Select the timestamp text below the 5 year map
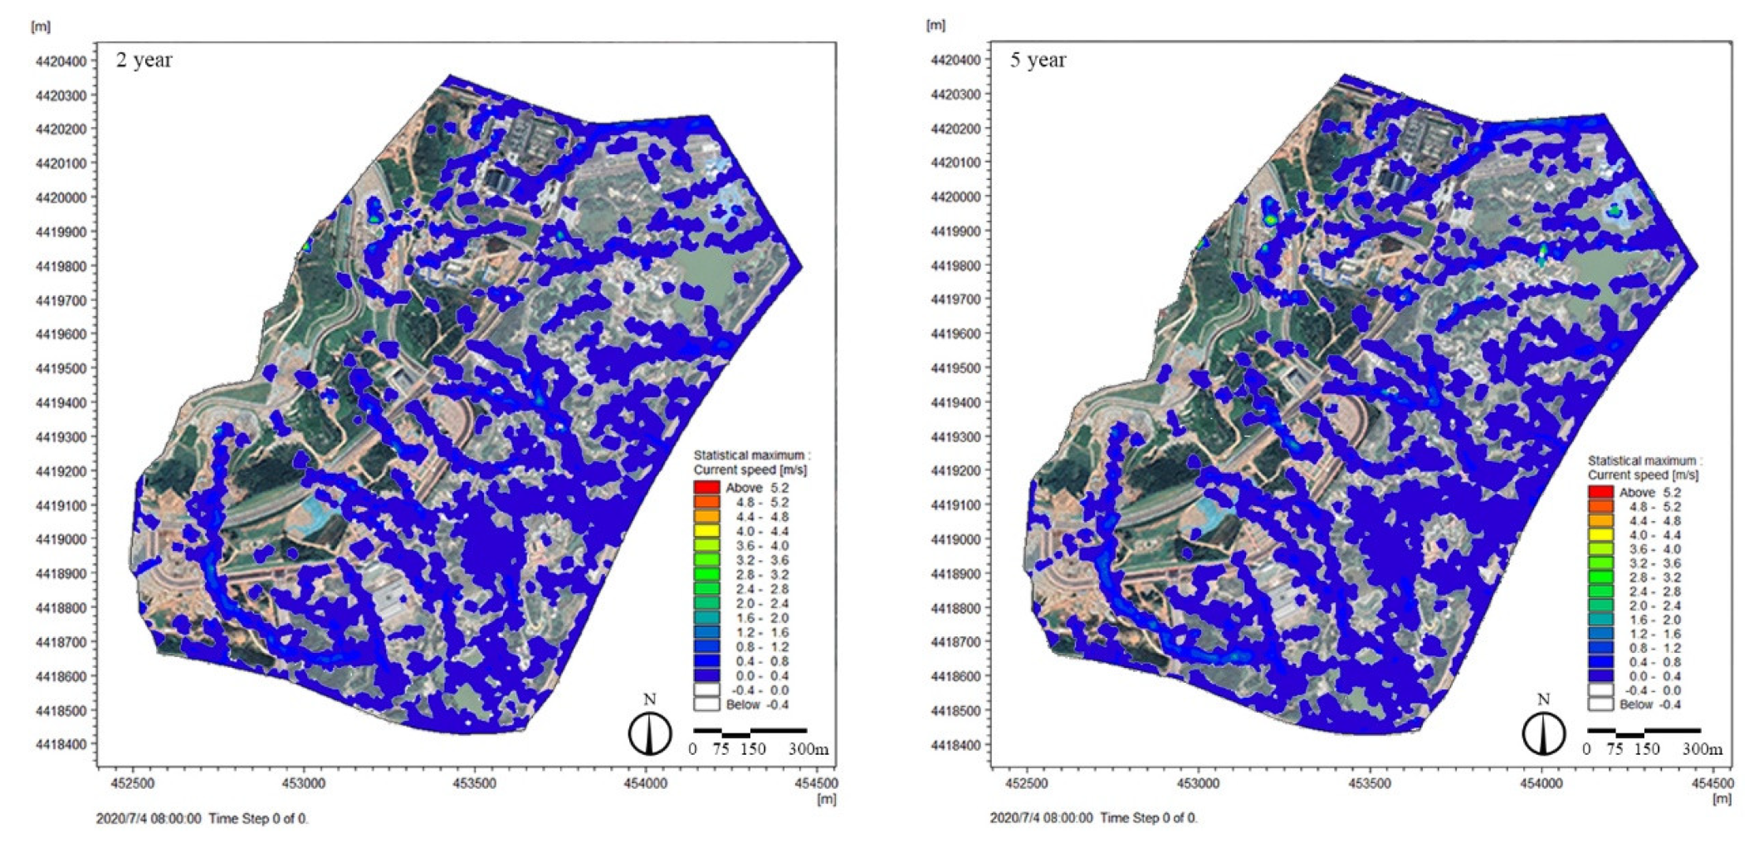The height and width of the screenshot is (847, 1754). coord(1095,819)
